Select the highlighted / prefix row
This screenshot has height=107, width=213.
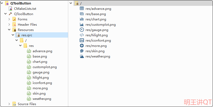[143, 3]
